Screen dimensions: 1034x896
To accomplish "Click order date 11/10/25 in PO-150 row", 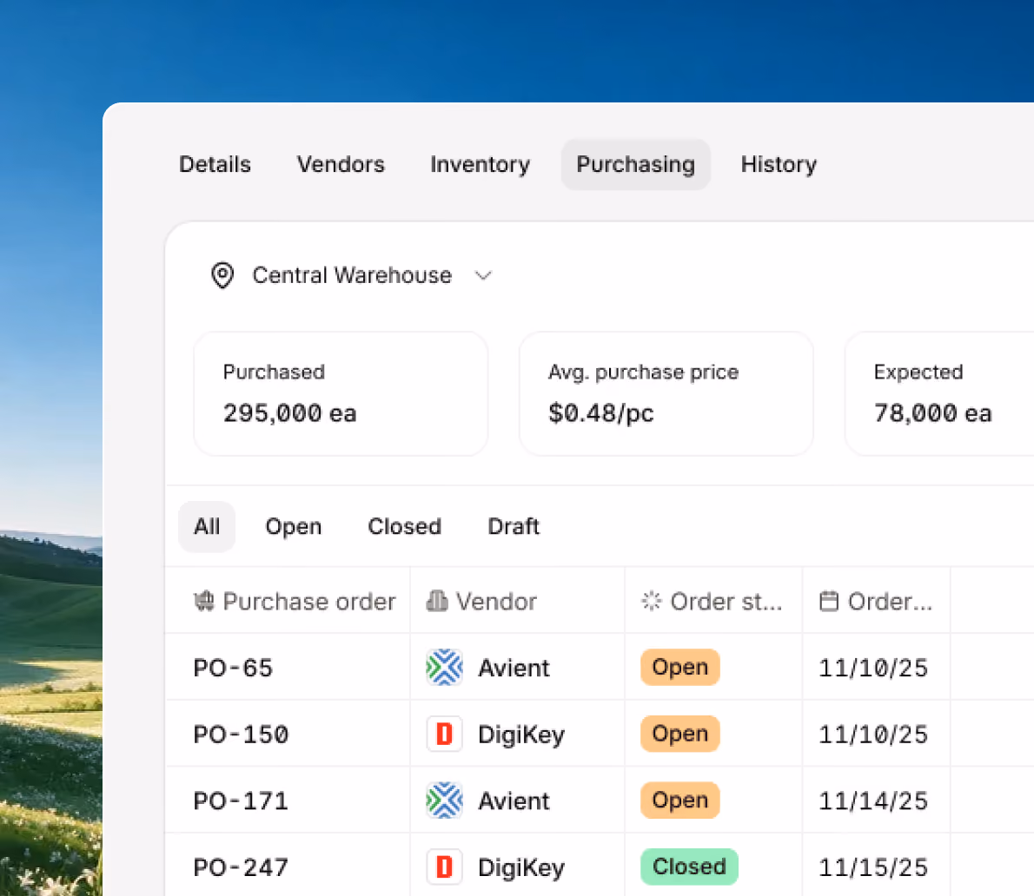I will point(873,734).
